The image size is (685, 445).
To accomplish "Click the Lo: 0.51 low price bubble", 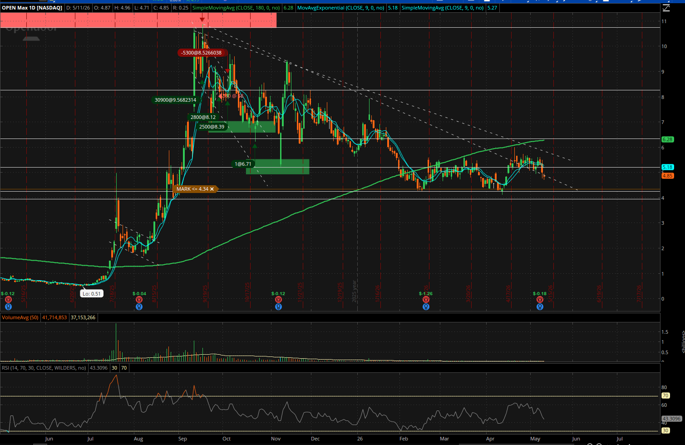I will click(92, 294).
